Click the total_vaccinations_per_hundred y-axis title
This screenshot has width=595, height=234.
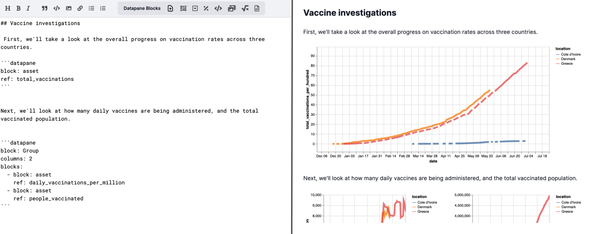(307, 99)
